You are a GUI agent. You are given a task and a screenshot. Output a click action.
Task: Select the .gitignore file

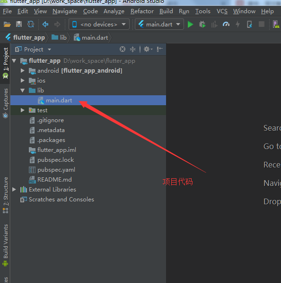[x=88, y=120]
